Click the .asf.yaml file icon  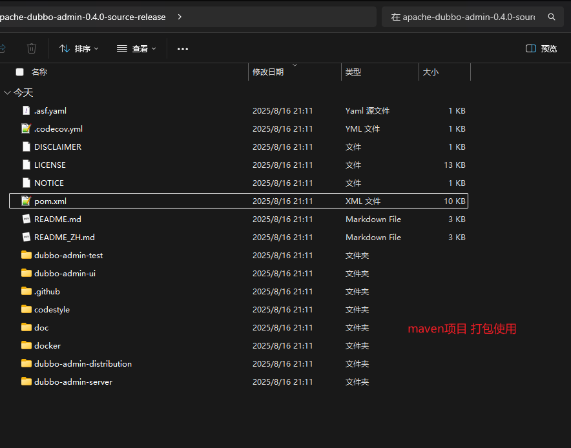(x=26, y=110)
